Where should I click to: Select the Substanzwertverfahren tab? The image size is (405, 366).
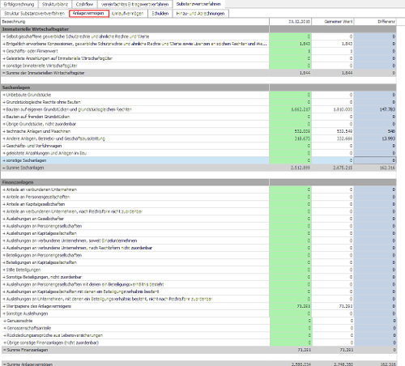(198, 4)
